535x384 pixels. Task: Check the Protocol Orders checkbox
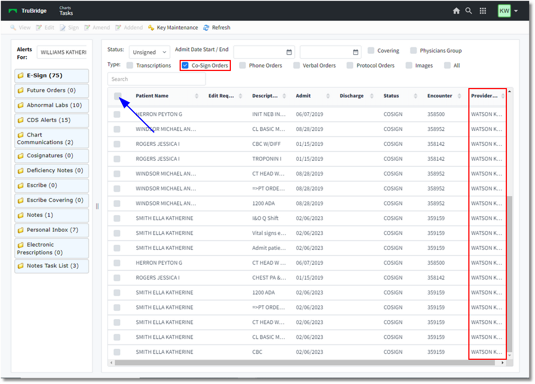coord(350,65)
